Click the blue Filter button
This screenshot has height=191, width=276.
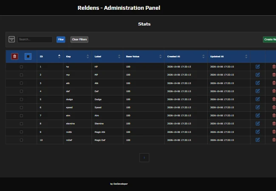[x=61, y=39]
